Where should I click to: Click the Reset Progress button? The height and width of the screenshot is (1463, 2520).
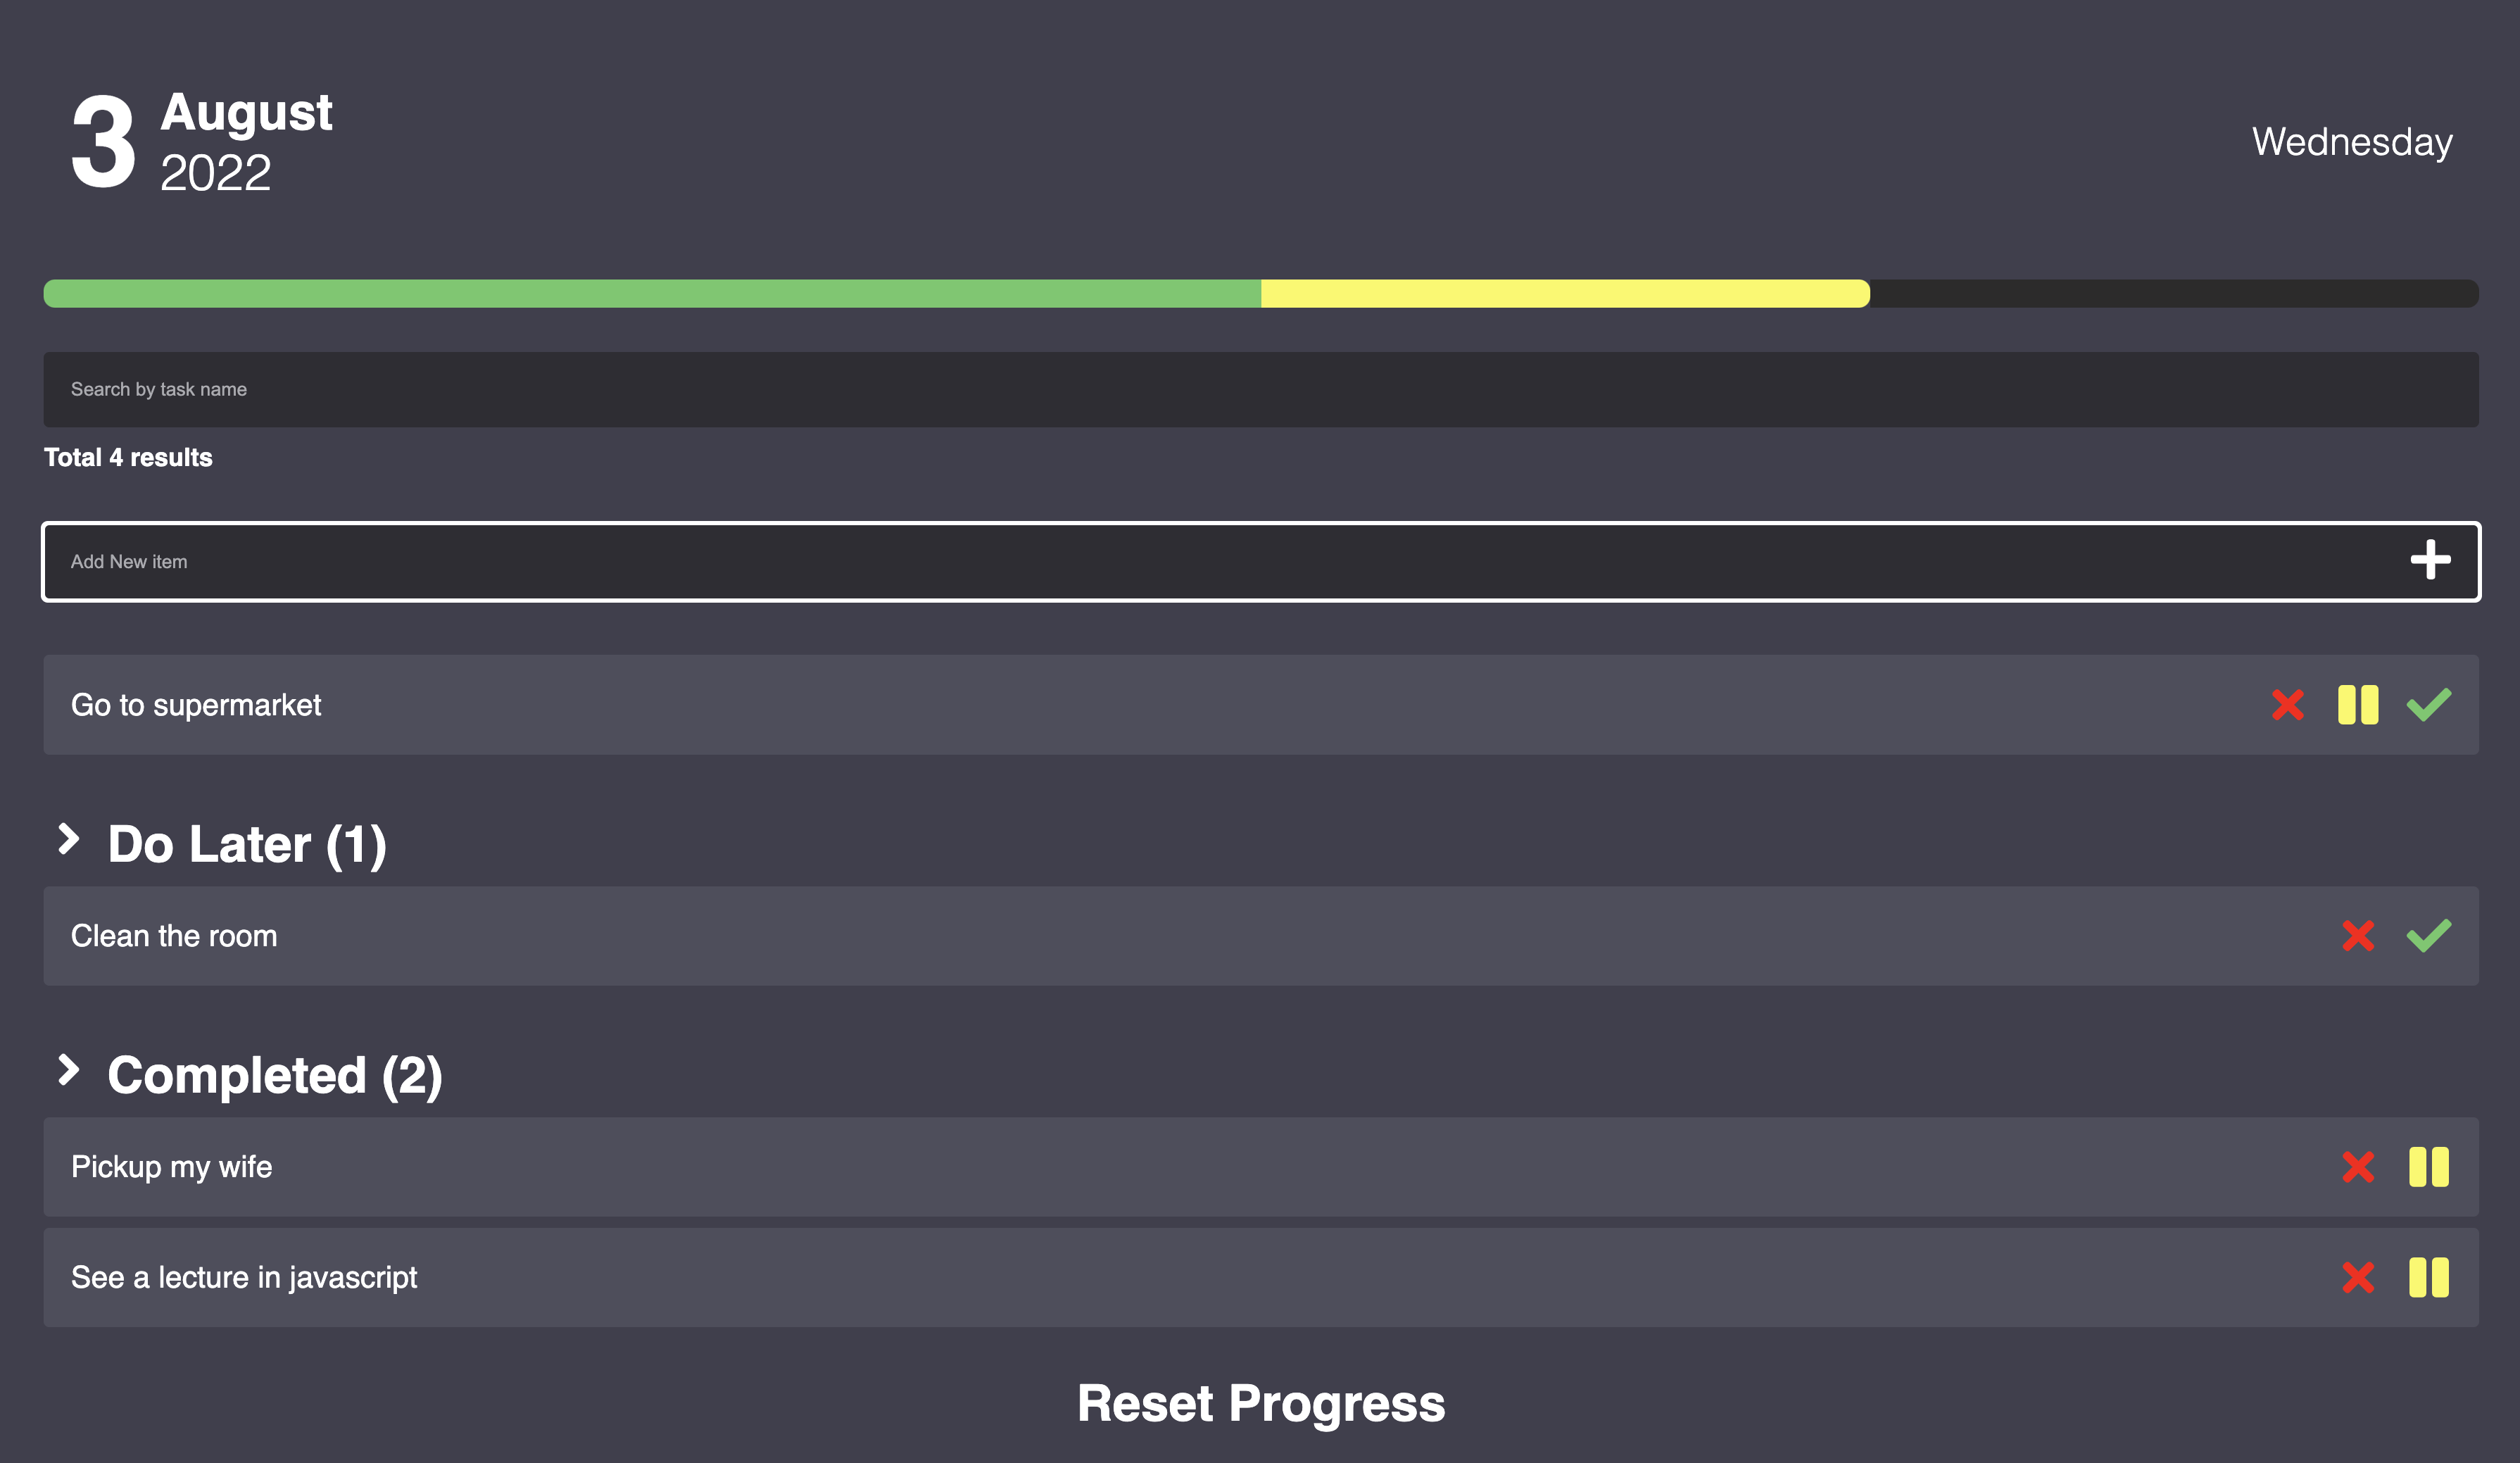[1261, 1403]
